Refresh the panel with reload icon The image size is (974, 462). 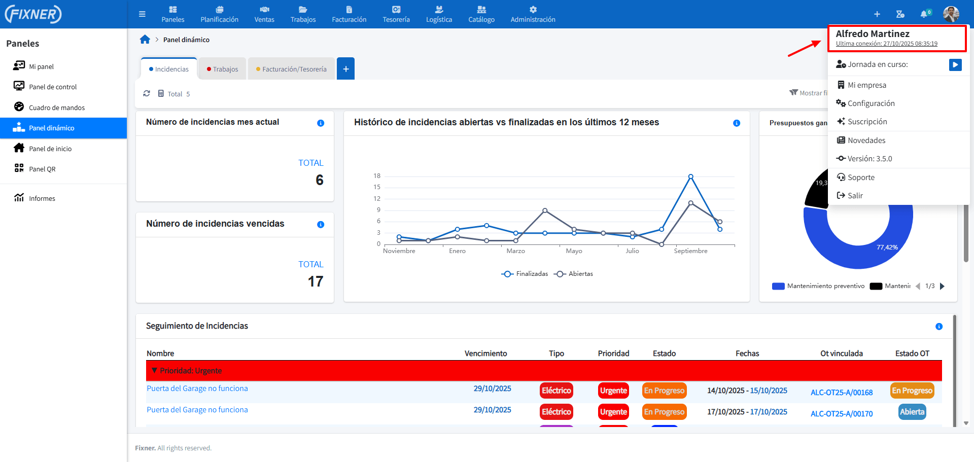(x=147, y=94)
